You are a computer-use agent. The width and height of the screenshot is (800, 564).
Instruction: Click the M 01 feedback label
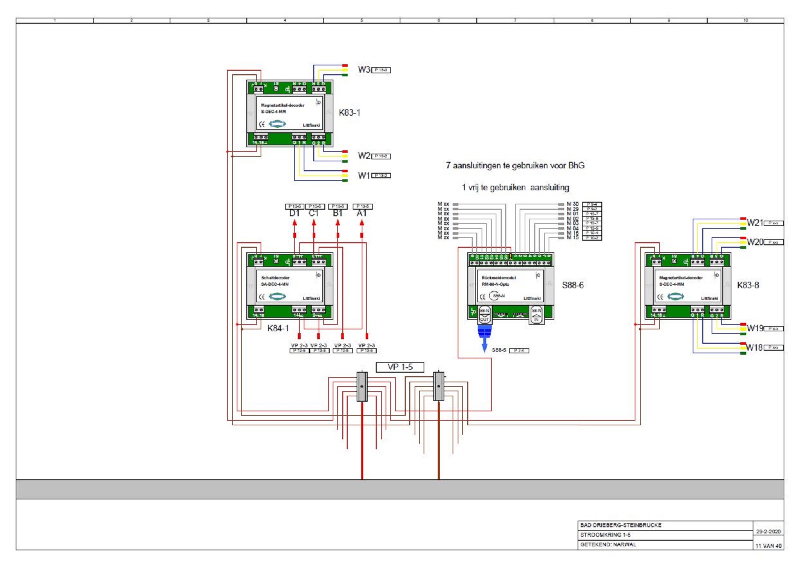pos(573,214)
